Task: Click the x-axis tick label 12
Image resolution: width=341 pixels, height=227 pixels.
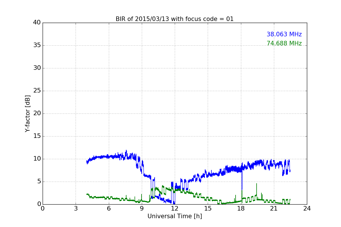Action: tap(175, 208)
